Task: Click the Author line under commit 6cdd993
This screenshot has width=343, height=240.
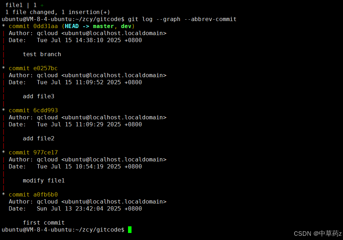Action: 87,118
